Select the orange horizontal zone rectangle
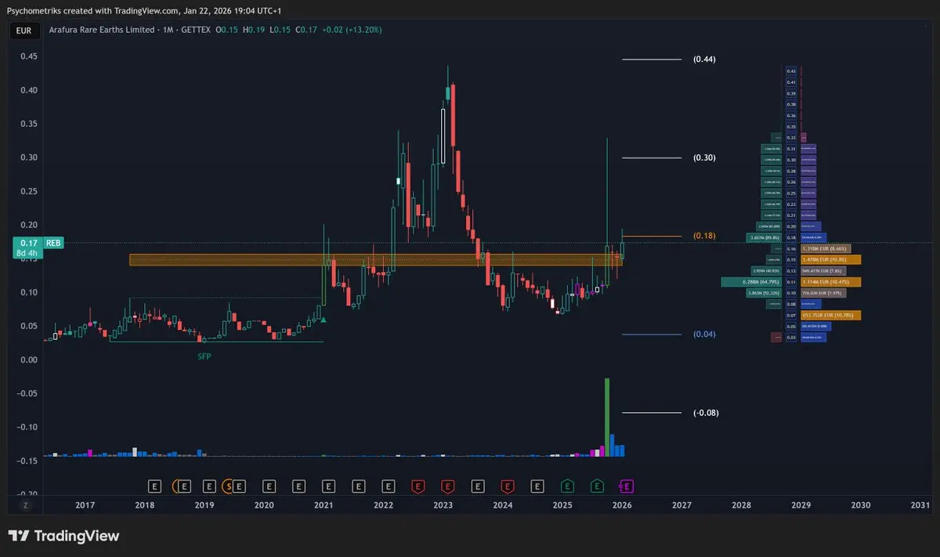This screenshot has height=557, width=940. pyautogui.click(x=376, y=259)
